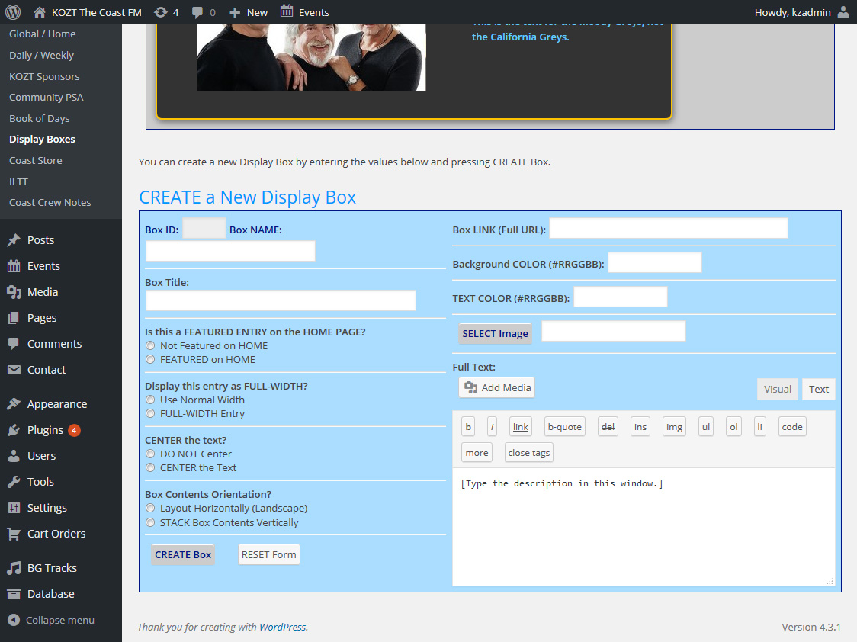Select the FEATURED on HOME radio option
Screen dimensions: 857x642
point(151,360)
